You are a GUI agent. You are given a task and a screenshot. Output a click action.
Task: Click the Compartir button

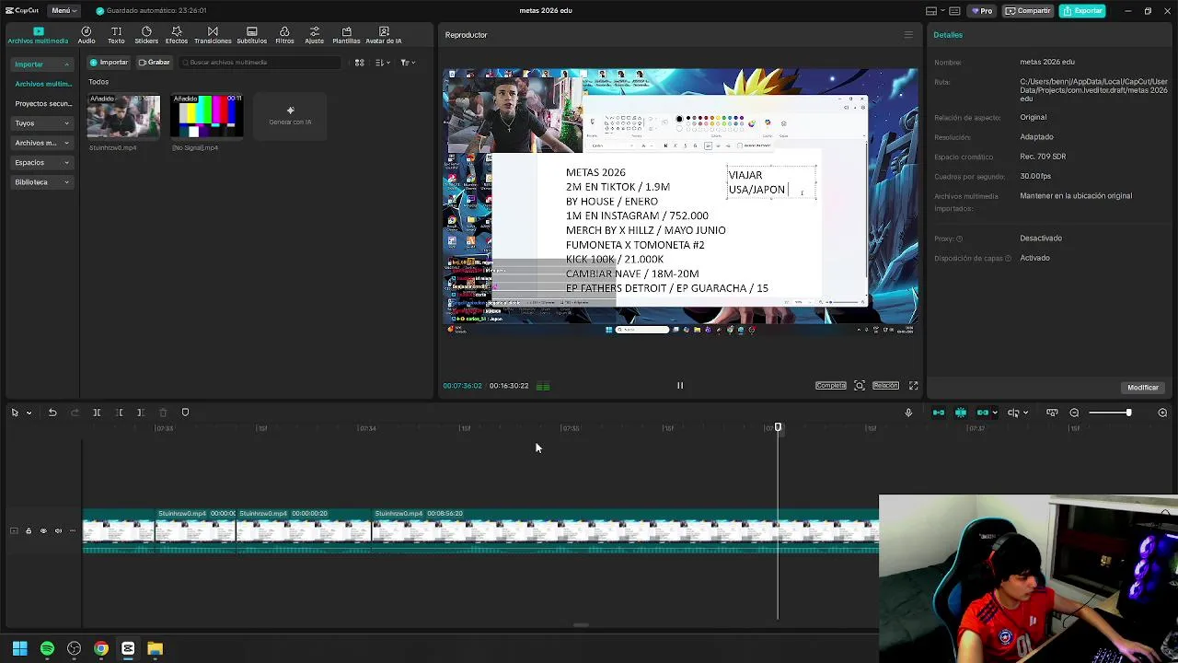click(1028, 11)
